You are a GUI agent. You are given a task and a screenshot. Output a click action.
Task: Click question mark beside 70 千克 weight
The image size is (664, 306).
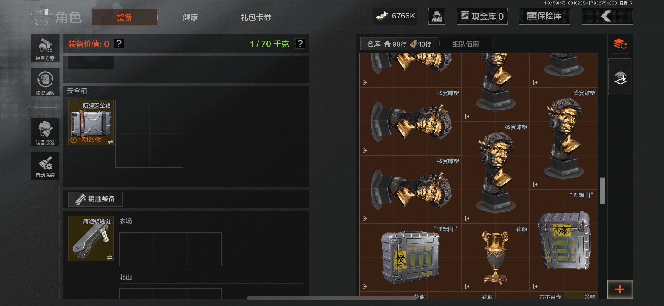(300, 44)
